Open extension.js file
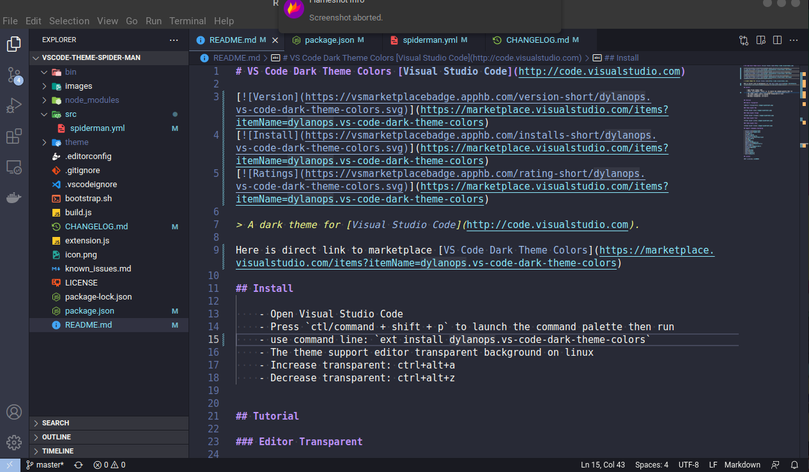The image size is (809, 472). tap(109, 241)
